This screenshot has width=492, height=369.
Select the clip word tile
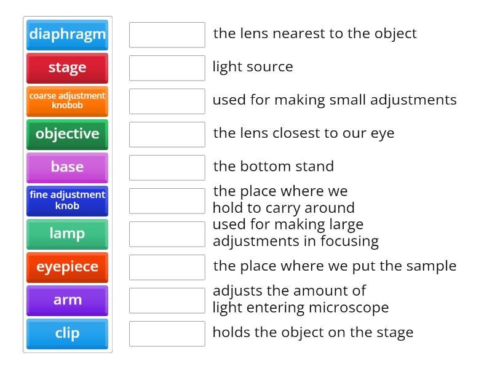[x=67, y=333]
